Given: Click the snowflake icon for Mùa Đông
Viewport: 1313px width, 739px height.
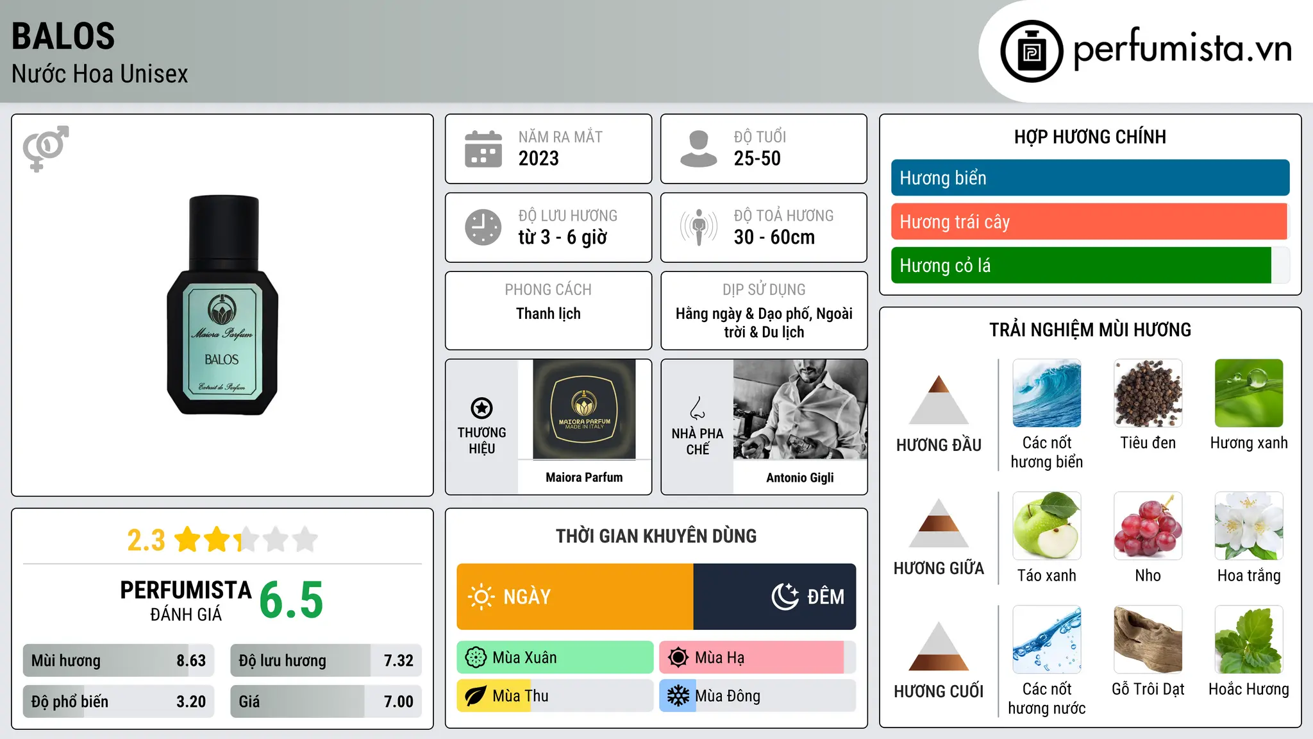Looking at the screenshot, I should 678,696.
